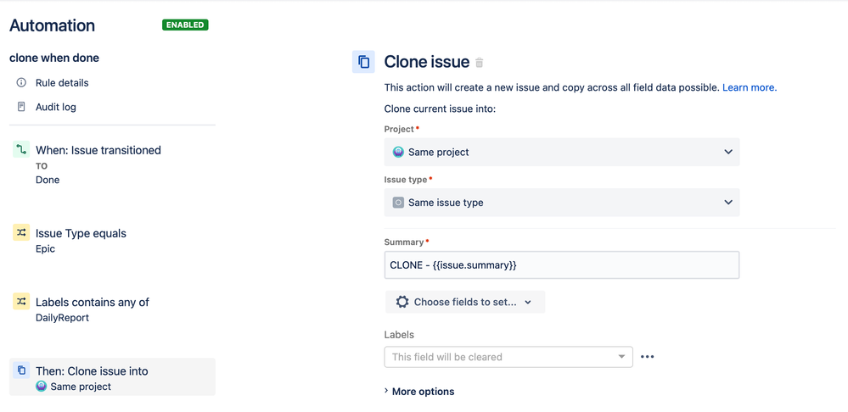
Task: Open Choose fields to set menu
Action: (x=465, y=302)
